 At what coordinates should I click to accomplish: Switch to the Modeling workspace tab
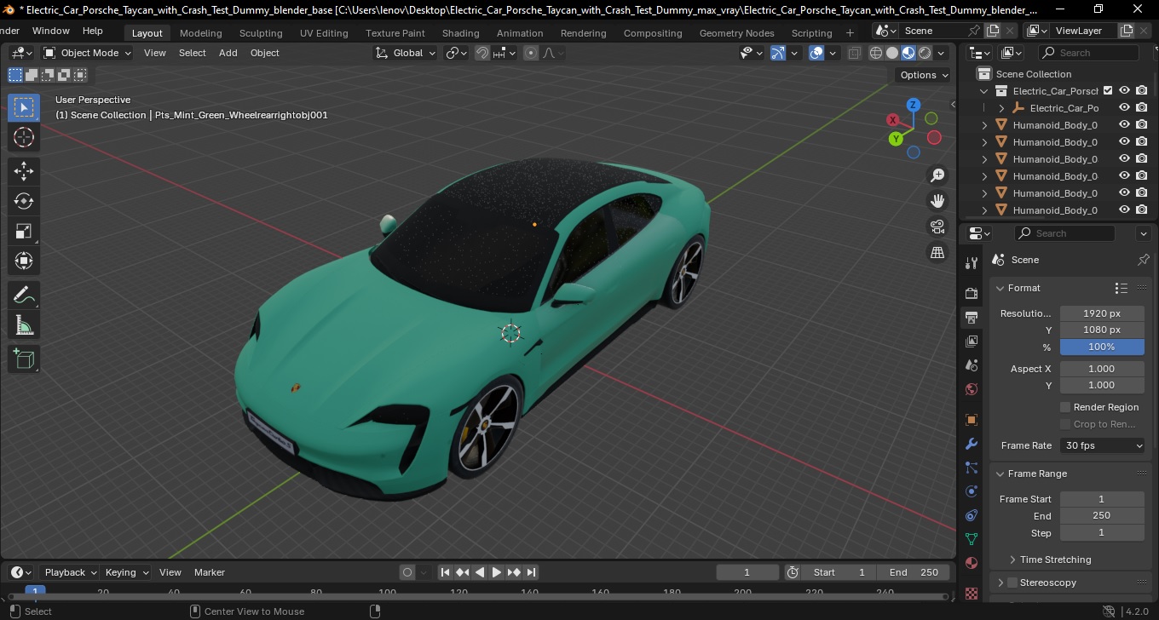200,33
